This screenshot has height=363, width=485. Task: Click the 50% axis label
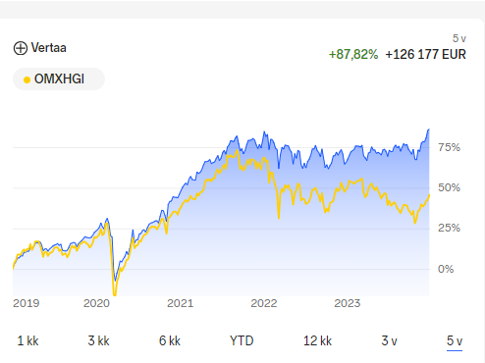449,187
